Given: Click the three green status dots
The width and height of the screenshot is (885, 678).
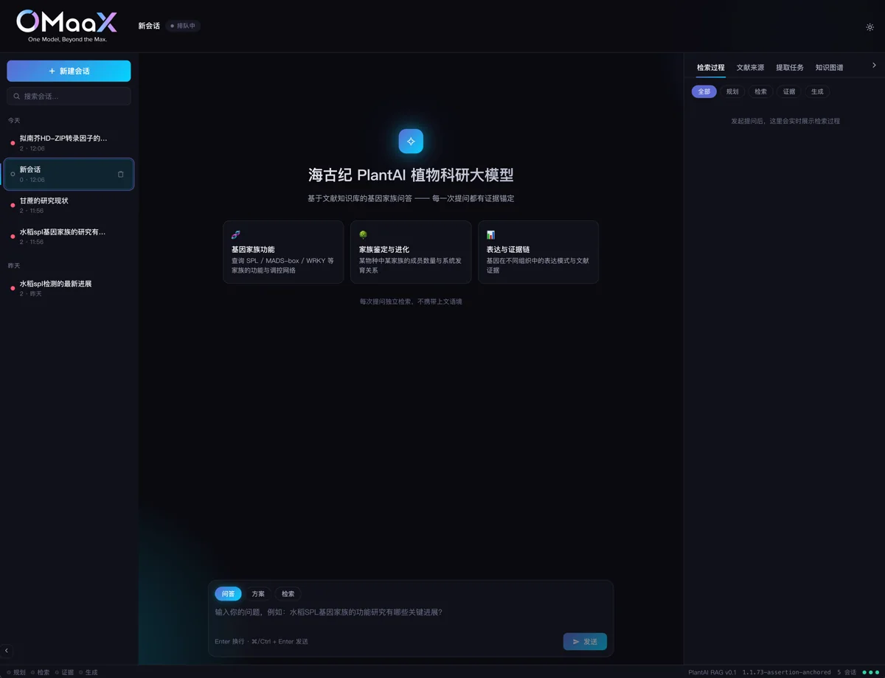Looking at the screenshot, I should click(x=871, y=672).
